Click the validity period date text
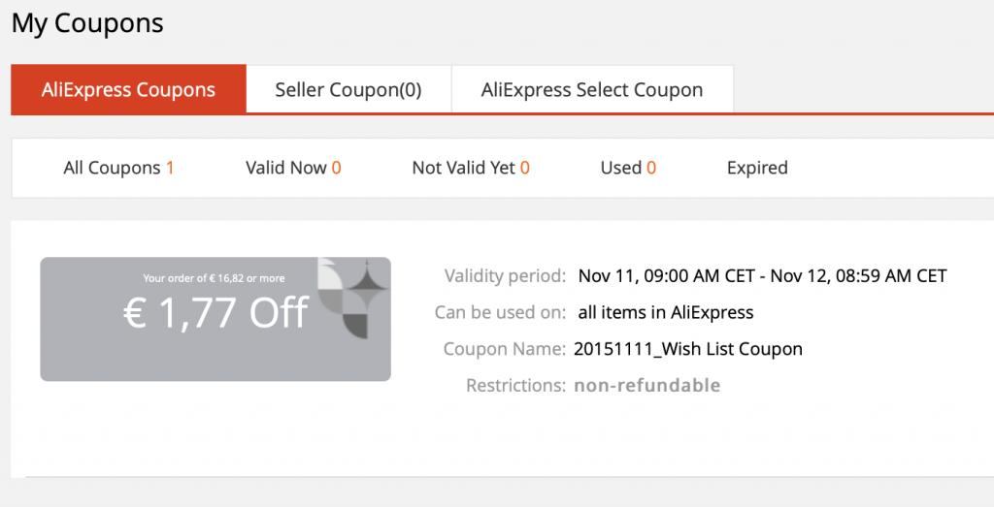The height and width of the screenshot is (507, 994). (763, 276)
